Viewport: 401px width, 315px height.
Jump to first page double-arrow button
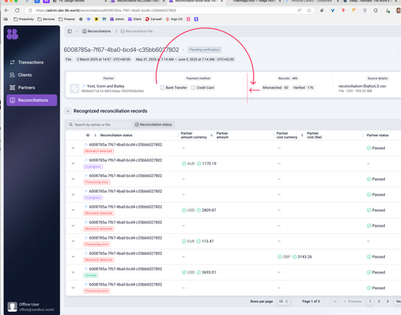tap(335, 301)
